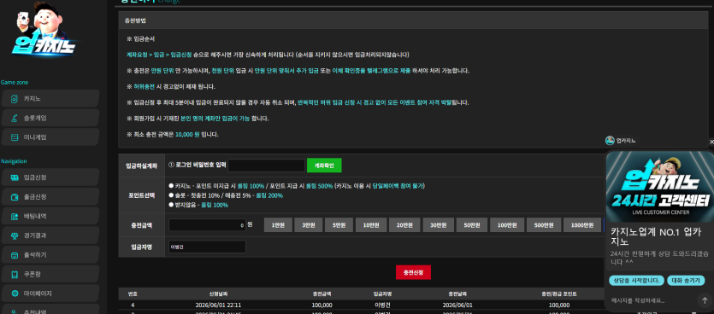714x314 pixels.
Task: Open 배팅내역 from the sidebar
Action: point(50,216)
